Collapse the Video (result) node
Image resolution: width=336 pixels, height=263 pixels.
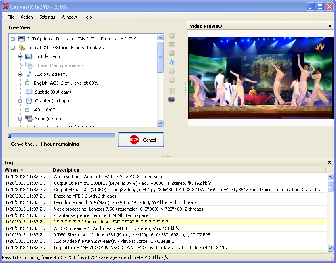tap(20, 119)
